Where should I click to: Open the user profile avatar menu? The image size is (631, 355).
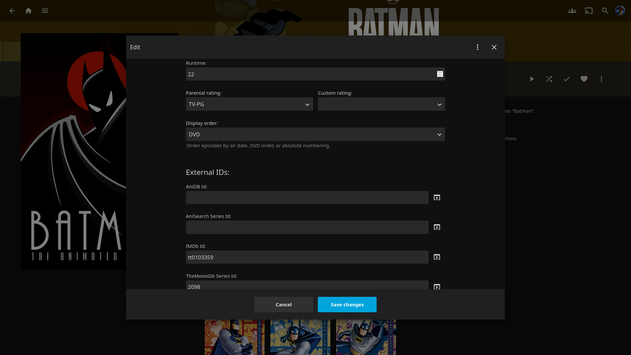(620, 11)
